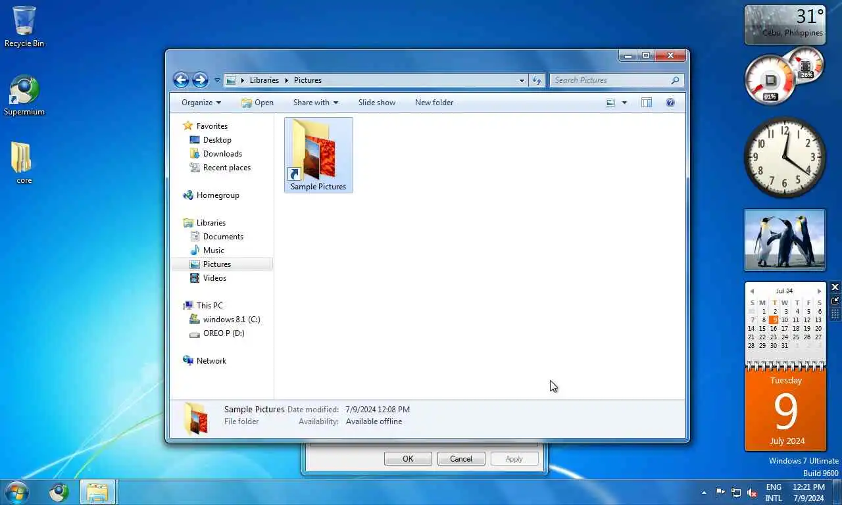Open the Organize menu
The width and height of the screenshot is (842, 505).
point(201,103)
